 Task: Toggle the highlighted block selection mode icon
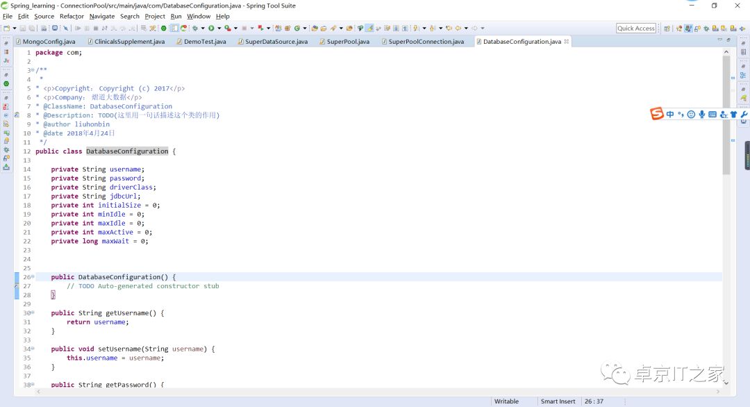[x=174, y=28]
